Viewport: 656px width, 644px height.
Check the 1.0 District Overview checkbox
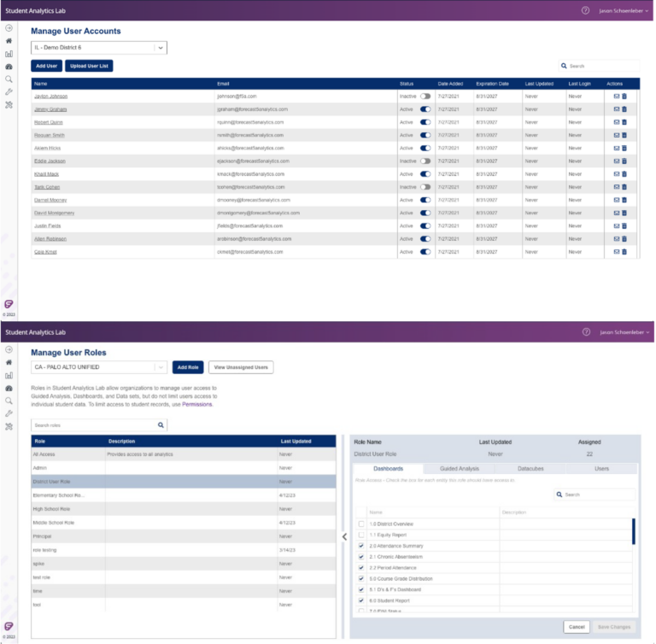pos(361,524)
